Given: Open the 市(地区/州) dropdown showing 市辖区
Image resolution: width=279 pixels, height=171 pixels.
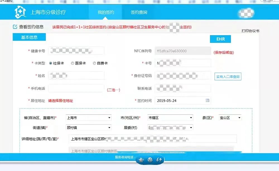Looking at the screenshot, I should 170,118.
